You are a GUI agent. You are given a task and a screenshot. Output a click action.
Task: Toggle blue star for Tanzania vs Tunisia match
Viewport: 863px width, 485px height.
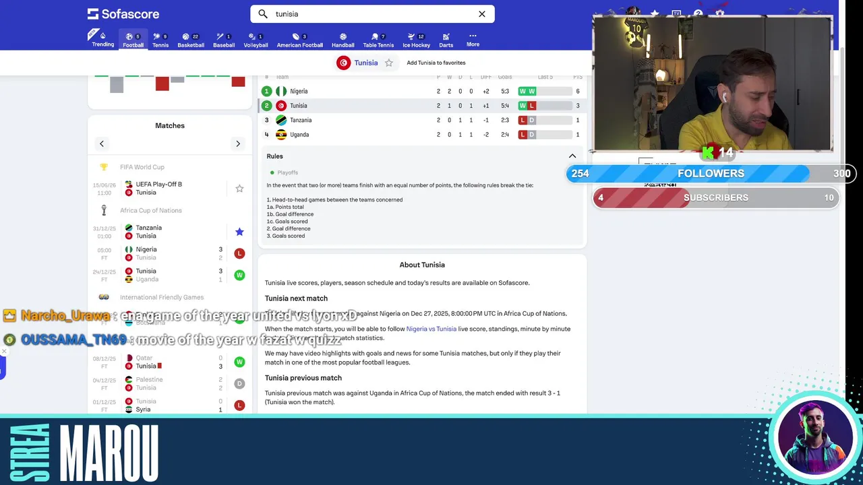pyautogui.click(x=239, y=232)
